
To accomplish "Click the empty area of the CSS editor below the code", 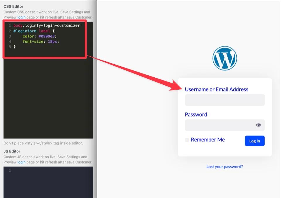I will pos(48,98).
